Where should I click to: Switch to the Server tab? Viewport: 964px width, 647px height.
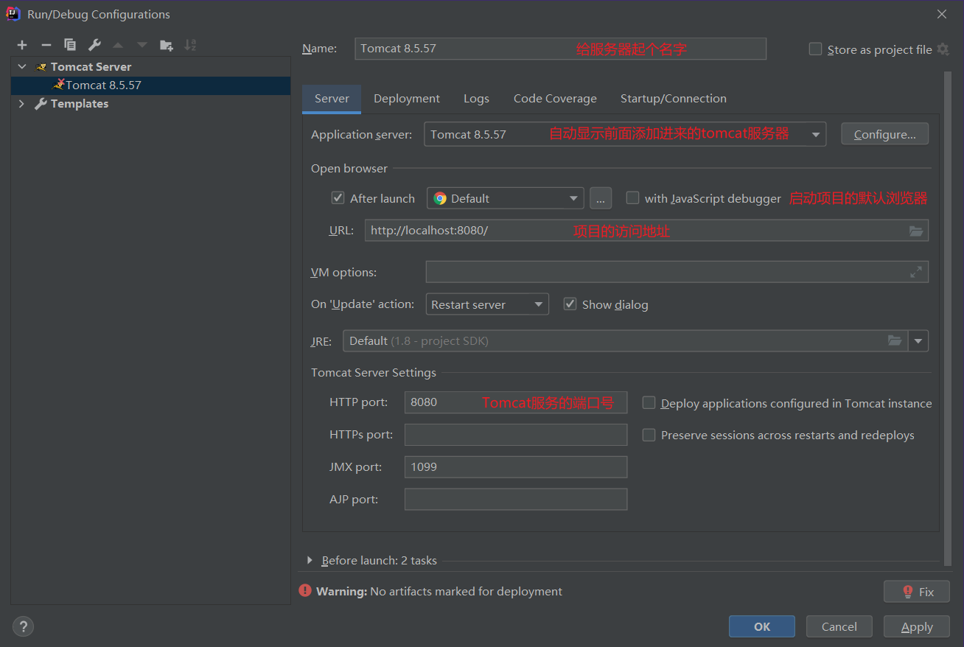click(x=332, y=99)
